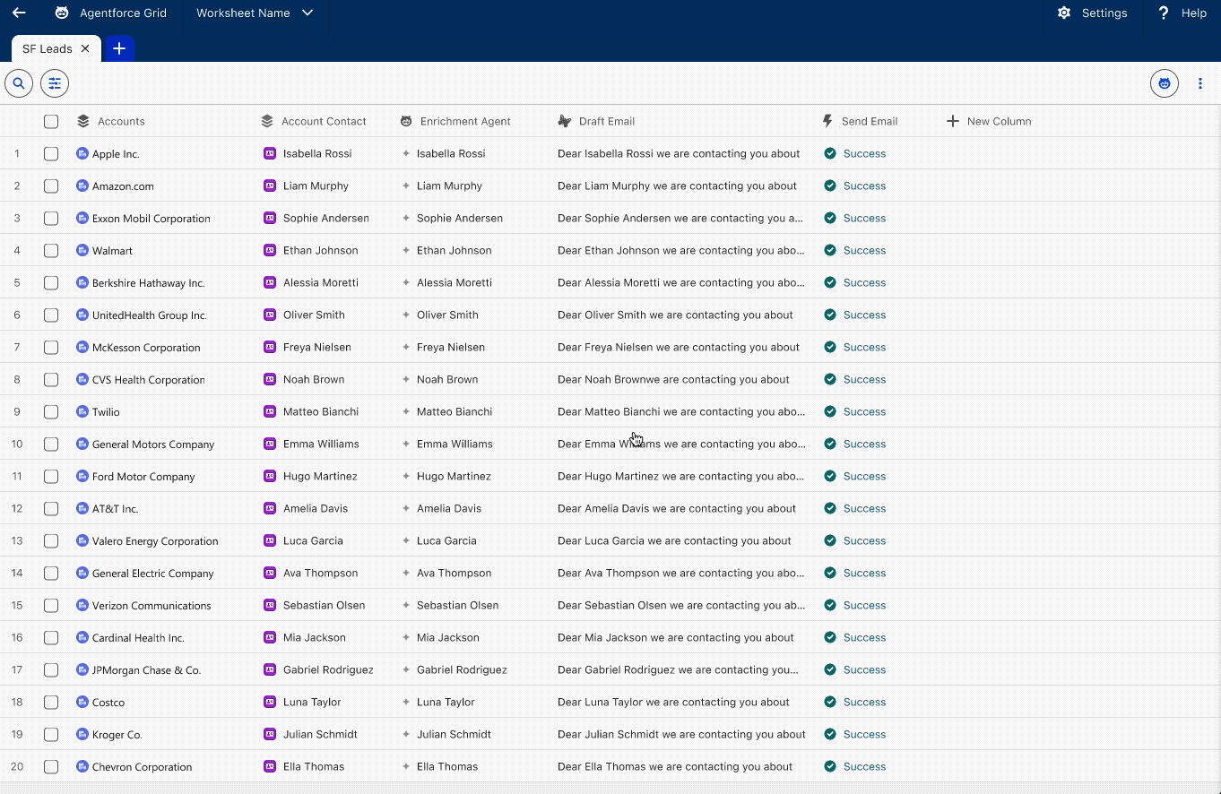
Task: Open Help question mark
Action: coord(1164,13)
